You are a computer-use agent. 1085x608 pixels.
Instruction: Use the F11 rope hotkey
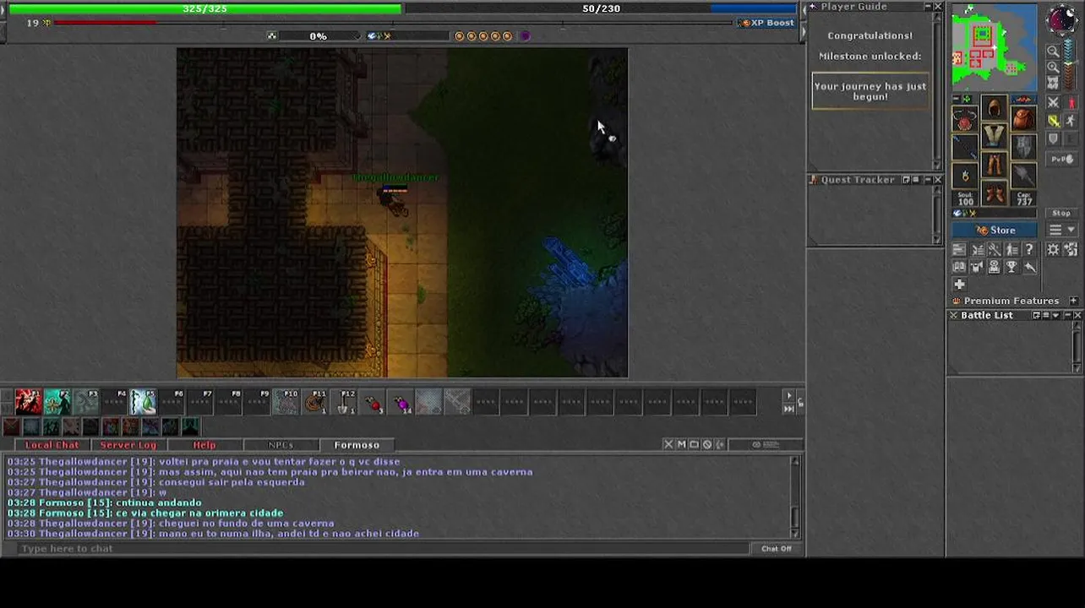pyautogui.click(x=315, y=402)
